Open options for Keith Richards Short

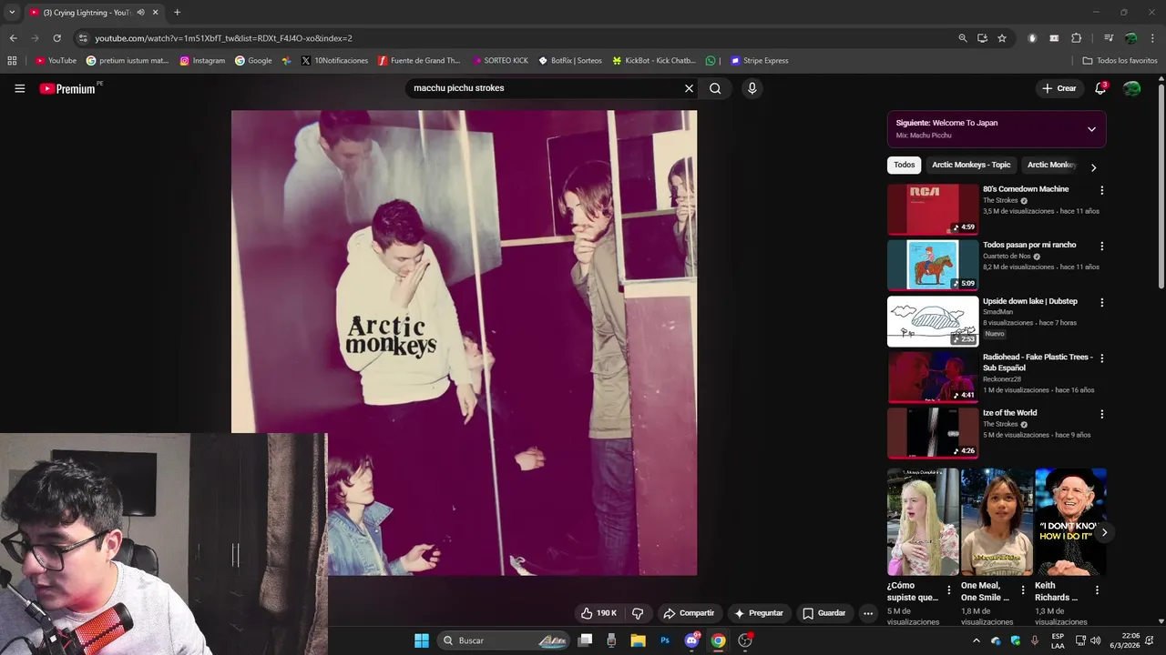point(1097,590)
